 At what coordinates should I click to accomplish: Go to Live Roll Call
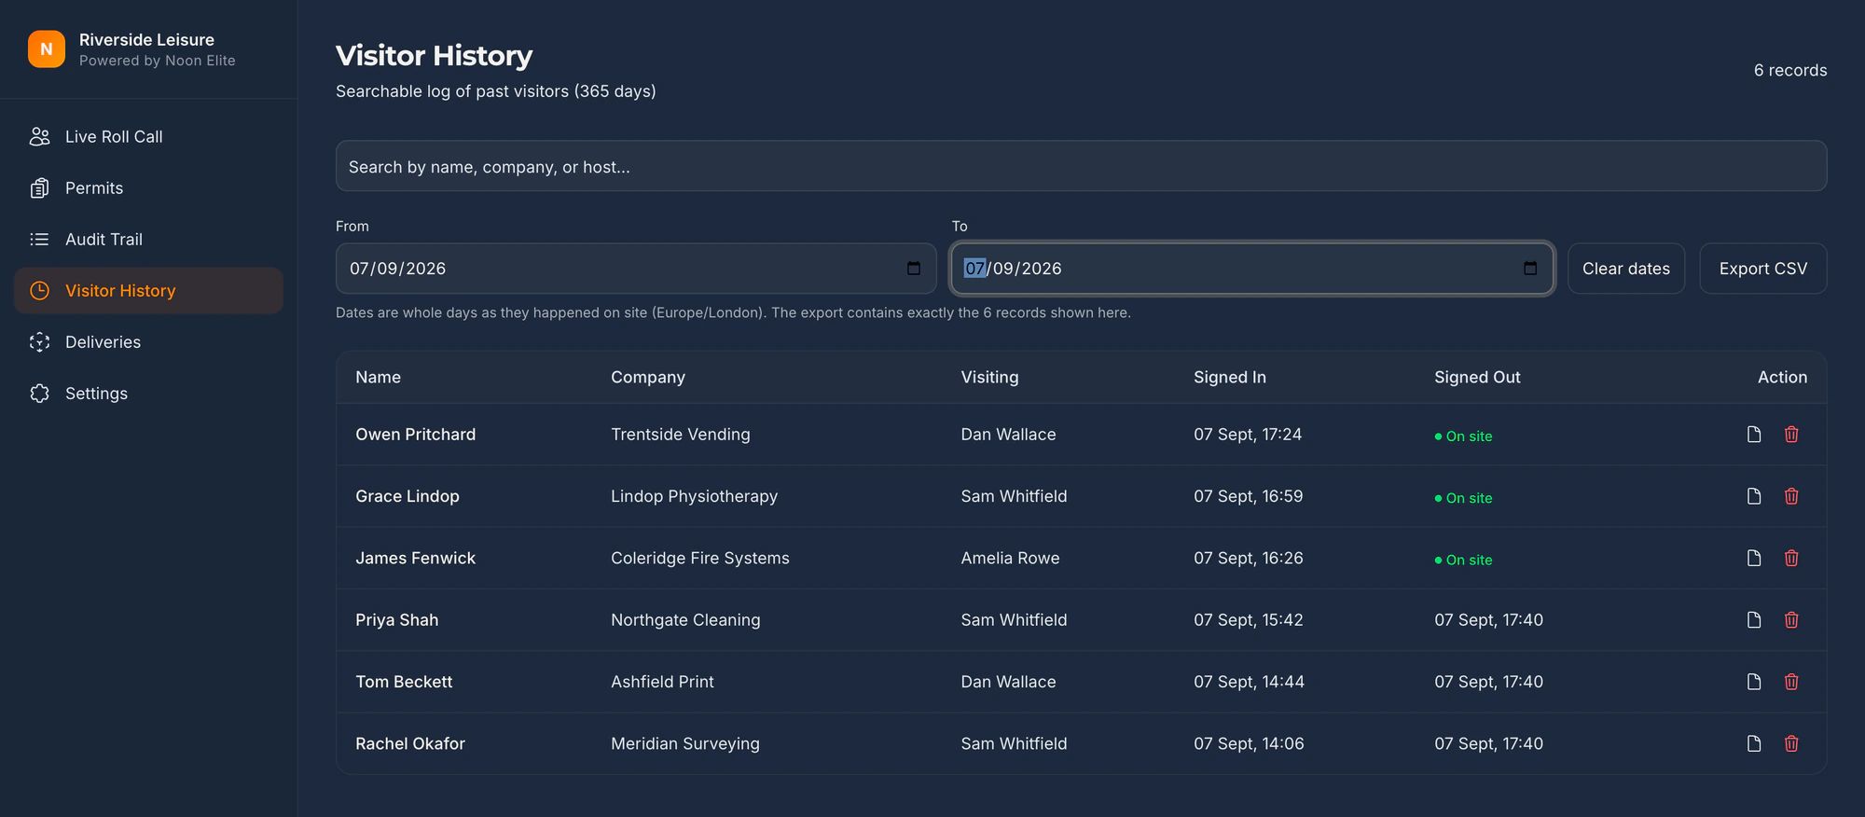[148, 137]
